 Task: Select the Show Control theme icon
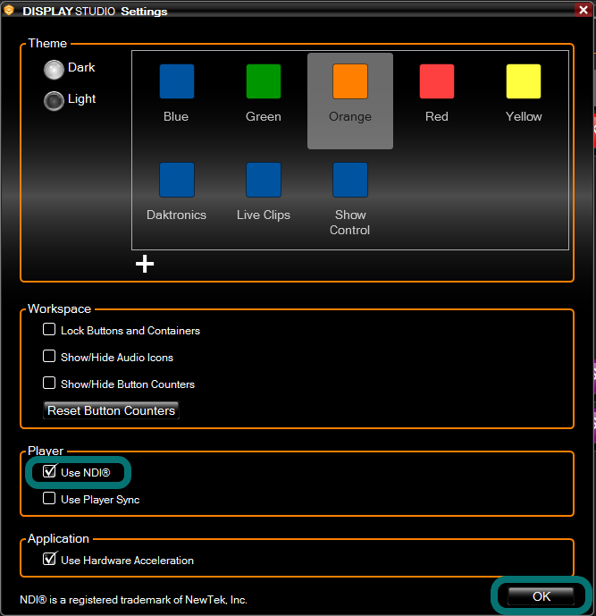[x=350, y=180]
